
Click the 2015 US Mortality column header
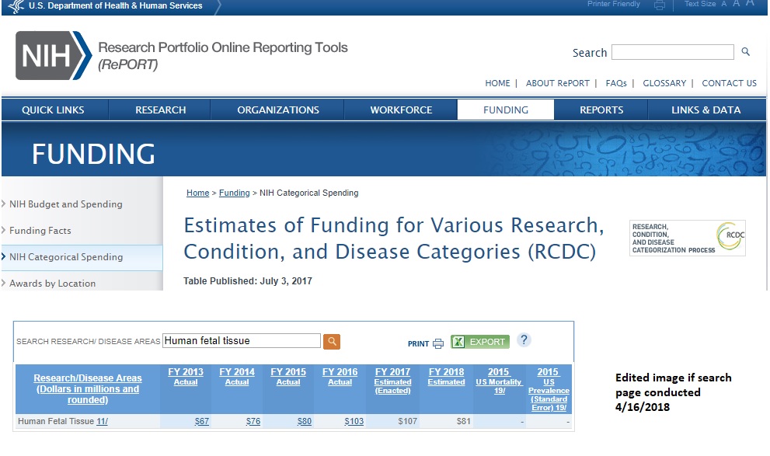(498, 381)
